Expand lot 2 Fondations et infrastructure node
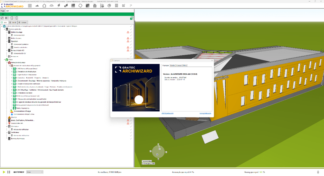Image resolution: width=324 pixels, height=176 pixels. coord(12,72)
